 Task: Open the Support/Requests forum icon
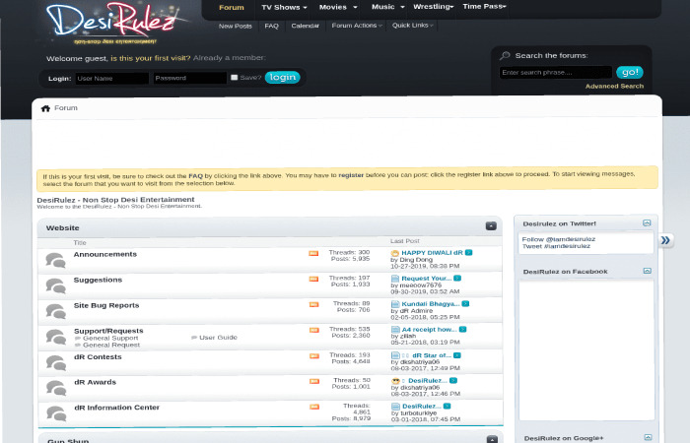click(x=56, y=337)
